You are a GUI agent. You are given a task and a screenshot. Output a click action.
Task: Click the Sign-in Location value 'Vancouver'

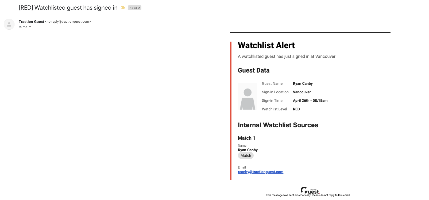point(302,92)
